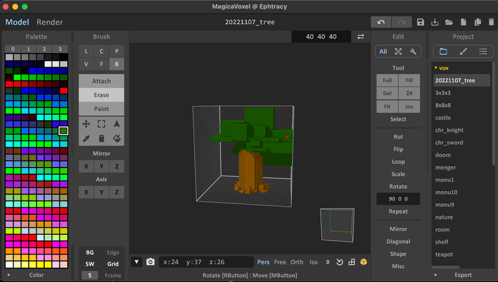Select the box Marquee select tool

tap(101, 124)
